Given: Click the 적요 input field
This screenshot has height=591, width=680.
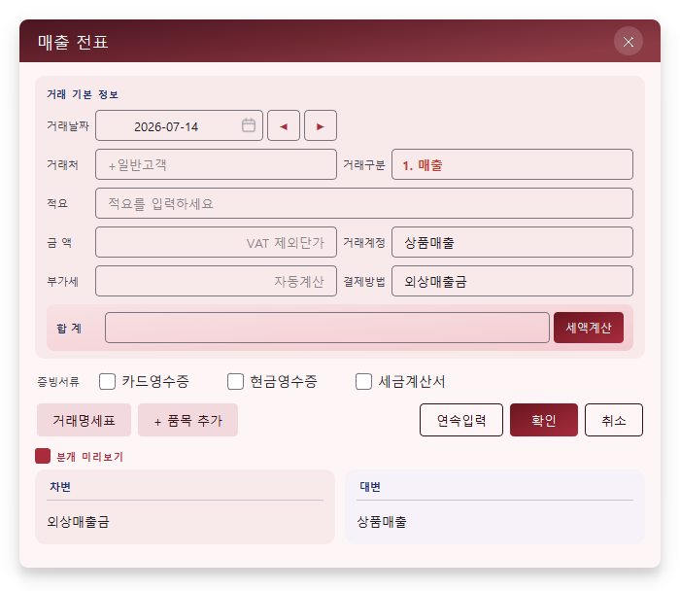Looking at the screenshot, I should tap(364, 203).
